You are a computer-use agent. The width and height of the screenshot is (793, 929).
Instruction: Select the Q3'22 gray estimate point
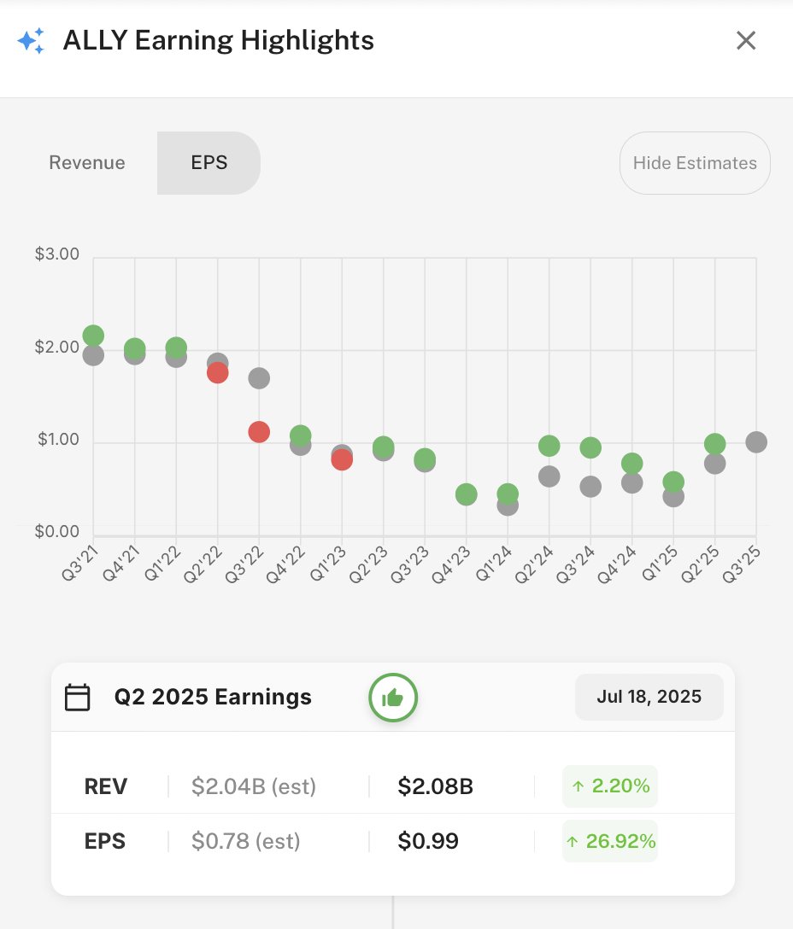(259, 378)
